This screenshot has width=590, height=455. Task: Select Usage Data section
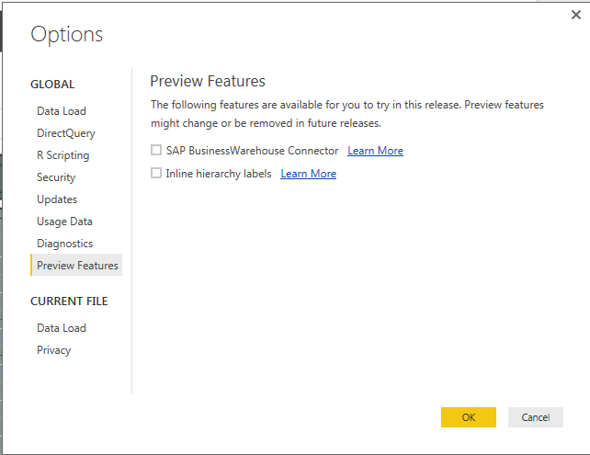pyautogui.click(x=64, y=222)
